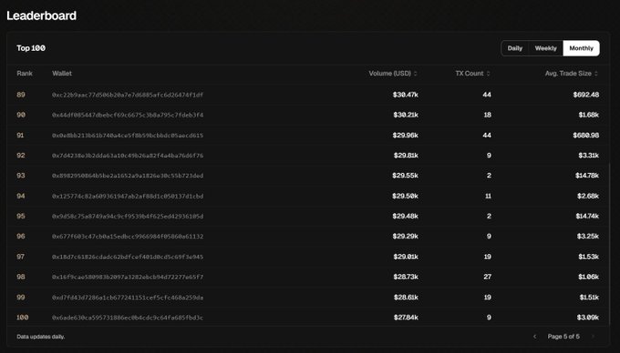Viewport: 620px width, 353px height.
Task: Open wallet address at rank 93
Action: tap(128, 176)
